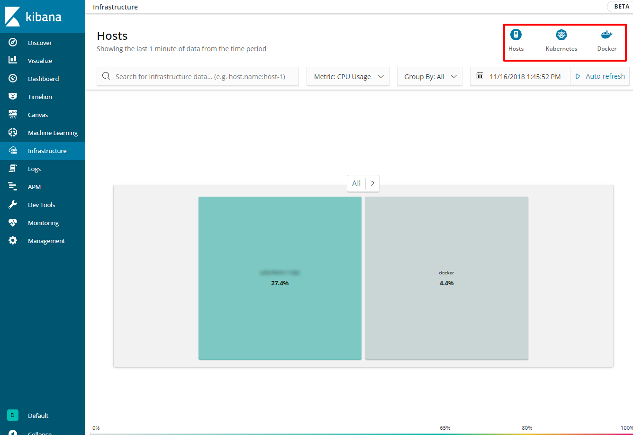Click the Default space avatar
Viewport: 633px width, 435px height.
pos(13,416)
